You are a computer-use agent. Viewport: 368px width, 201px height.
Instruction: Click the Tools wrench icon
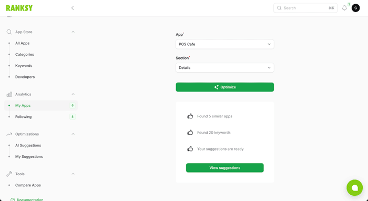click(x=9, y=174)
